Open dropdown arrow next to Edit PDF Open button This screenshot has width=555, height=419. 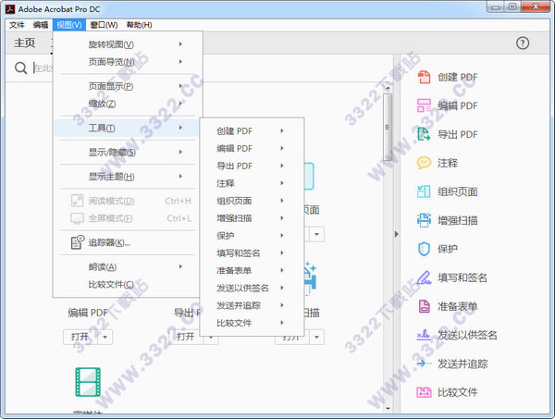105,337
